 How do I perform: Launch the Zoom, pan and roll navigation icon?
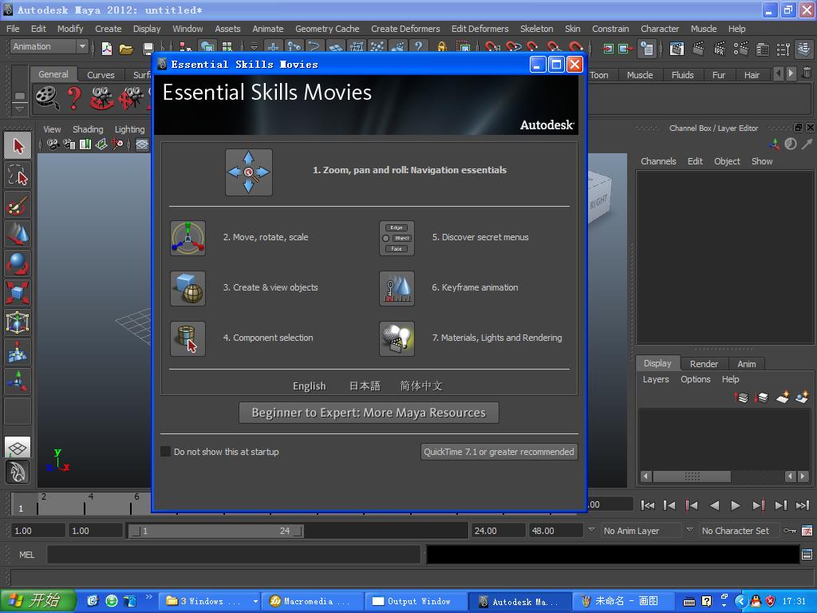249,172
